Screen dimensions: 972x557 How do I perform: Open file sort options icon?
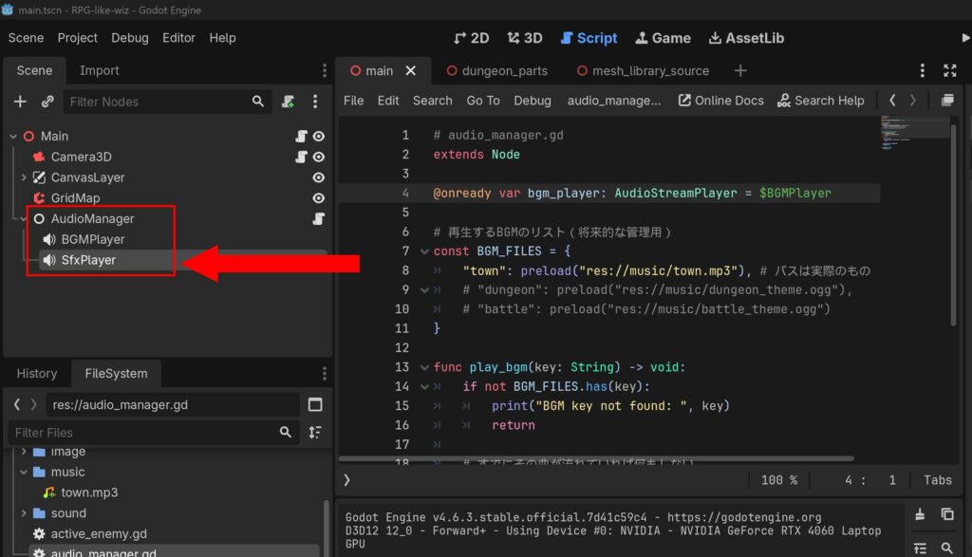315,432
